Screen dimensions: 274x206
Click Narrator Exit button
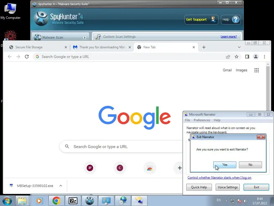click(x=256, y=187)
